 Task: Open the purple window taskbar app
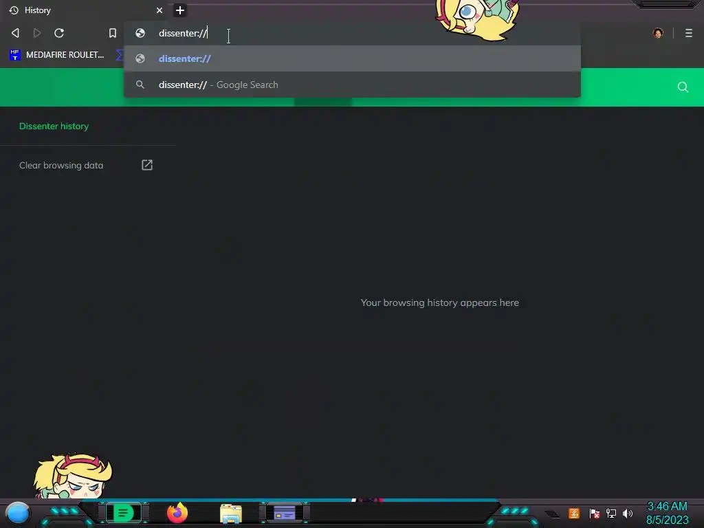pos(285,513)
